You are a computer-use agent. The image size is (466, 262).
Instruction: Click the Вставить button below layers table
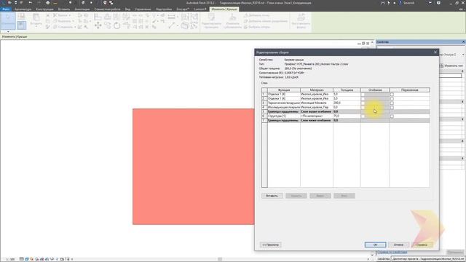click(272, 196)
